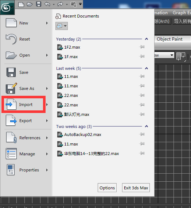
Task: Expand the Save As submenu arrow
Action: [47, 88]
